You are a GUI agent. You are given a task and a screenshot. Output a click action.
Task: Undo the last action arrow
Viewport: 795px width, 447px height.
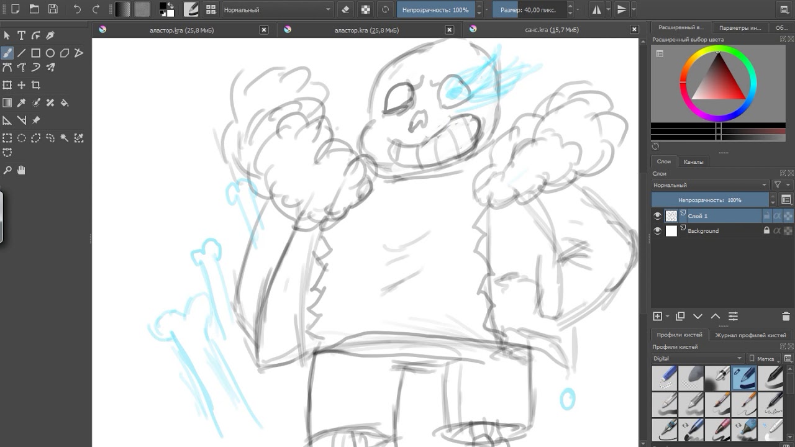point(77,9)
